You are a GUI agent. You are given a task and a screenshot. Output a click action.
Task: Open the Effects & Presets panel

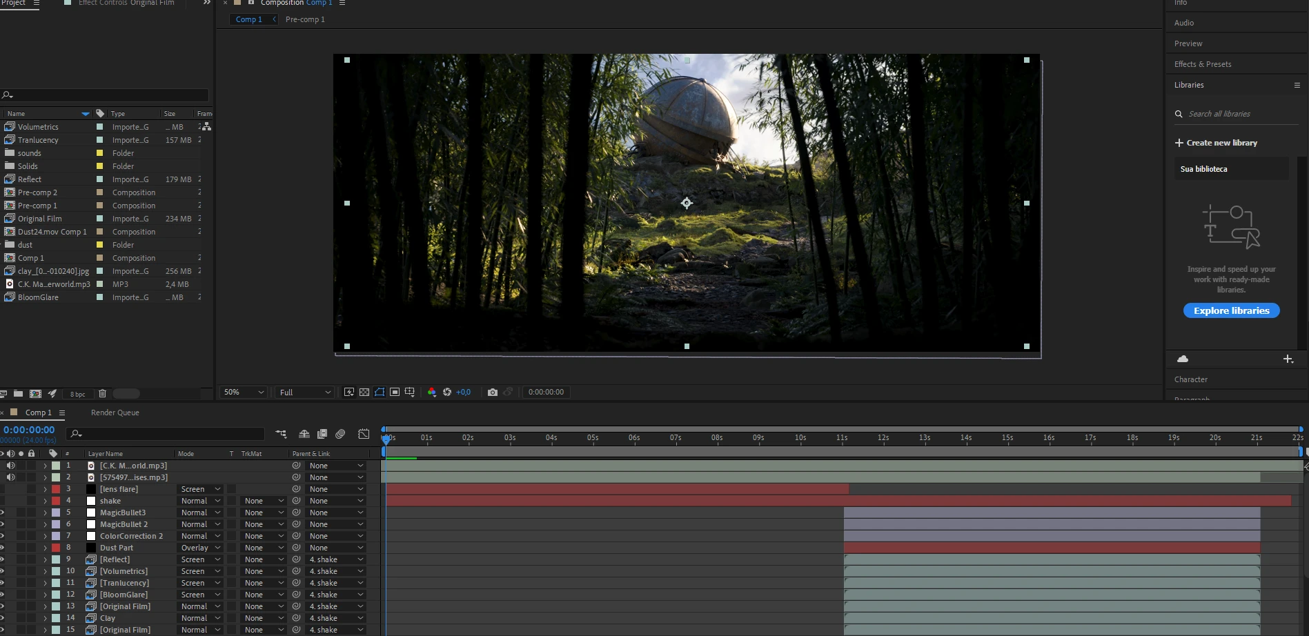pos(1203,64)
